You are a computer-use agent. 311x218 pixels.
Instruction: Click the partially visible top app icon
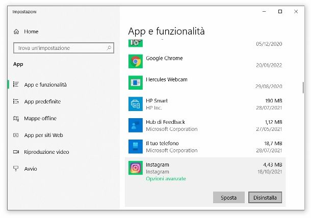[x=136, y=43]
